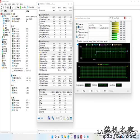
Task: Click the Save button in Stability Test
Action: point(97,91)
